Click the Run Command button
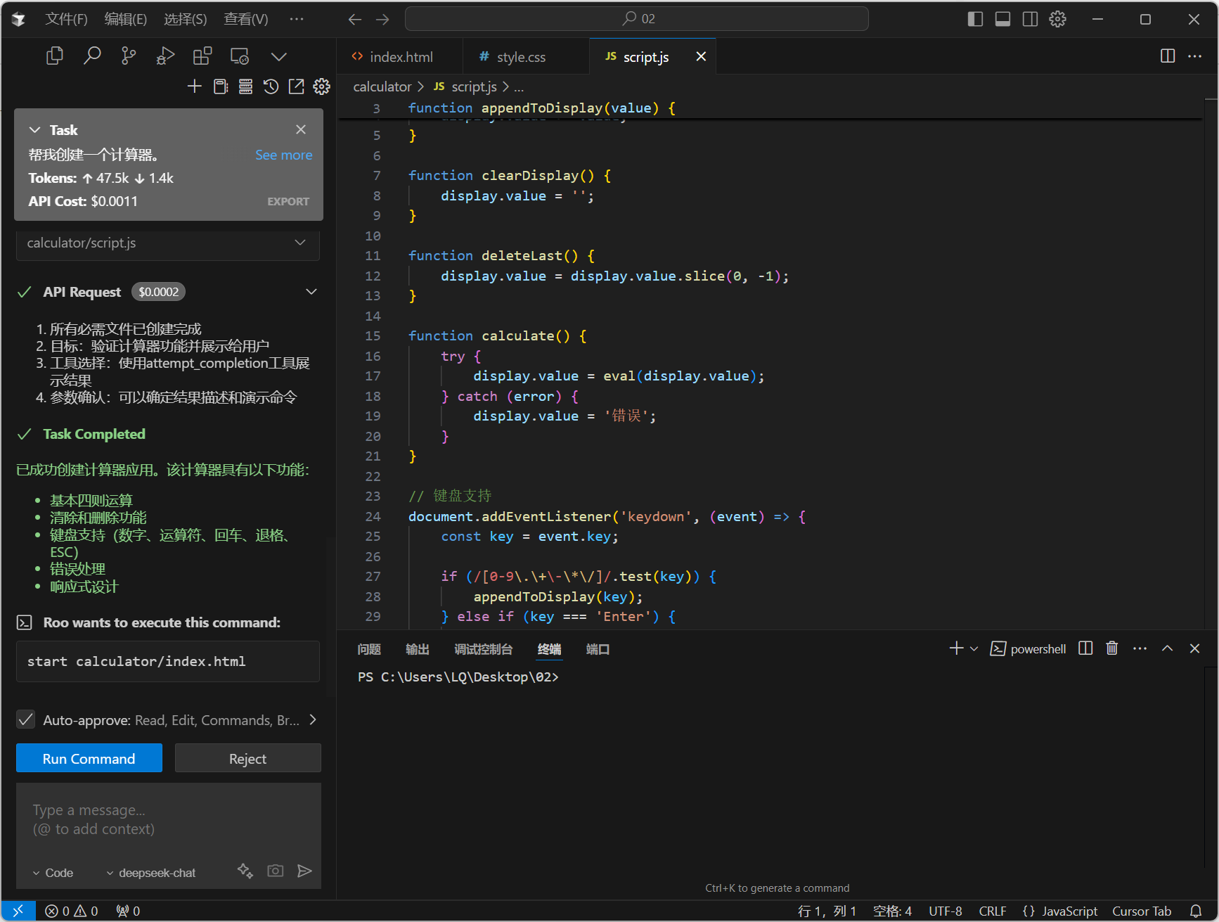This screenshot has width=1219, height=922. click(x=89, y=758)
